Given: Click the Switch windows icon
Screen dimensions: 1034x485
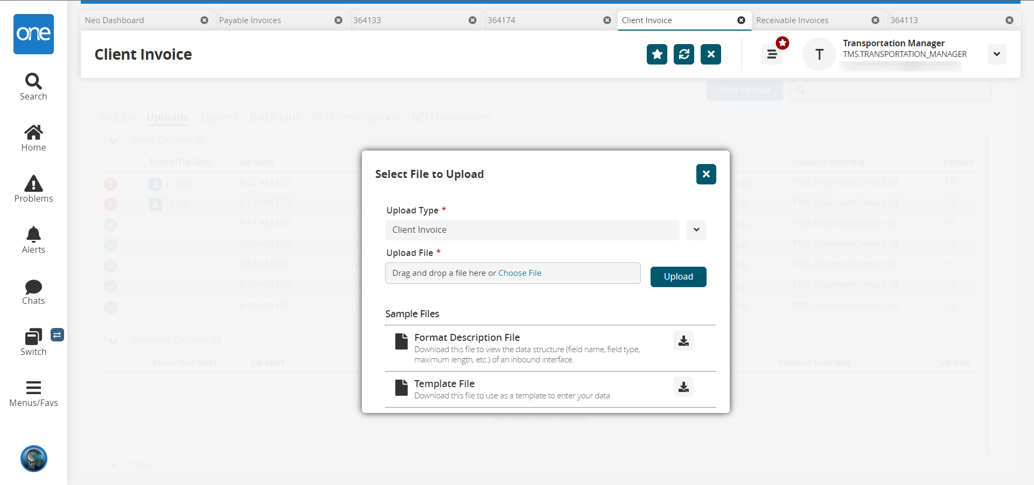Looking at the screenshot, I should point(33,338).
